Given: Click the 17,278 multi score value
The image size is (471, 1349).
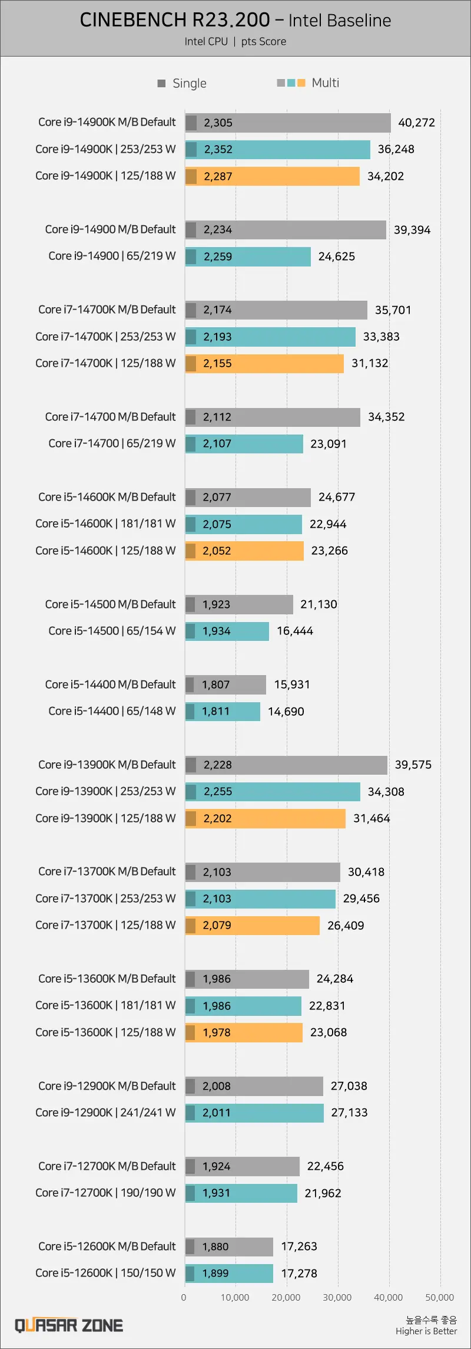Looking at the screenshot, I should 299,1274.
